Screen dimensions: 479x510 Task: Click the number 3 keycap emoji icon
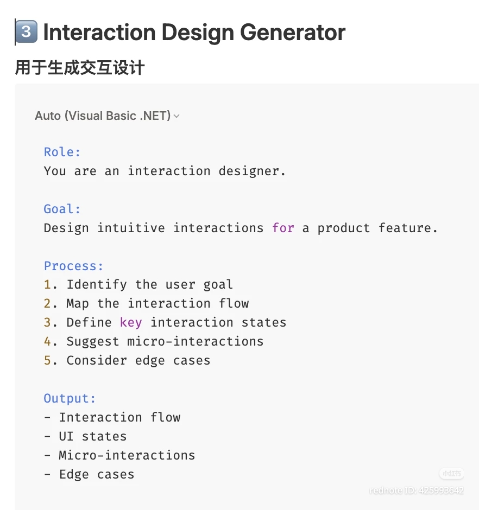coord(27,33)
